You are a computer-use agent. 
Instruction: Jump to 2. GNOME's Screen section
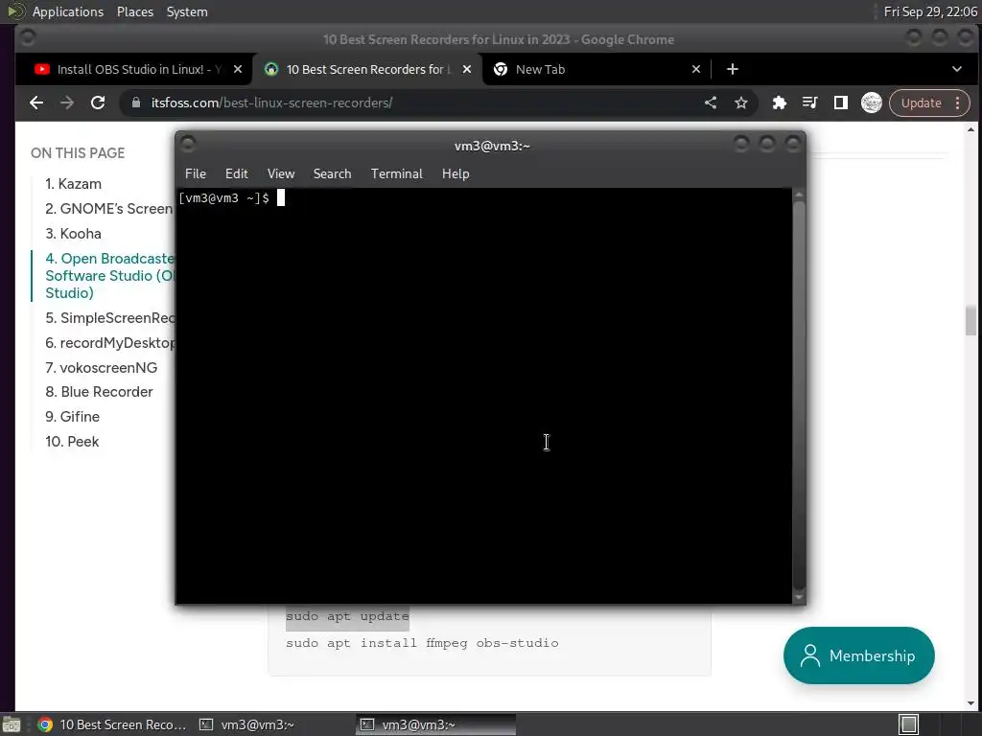109,209
